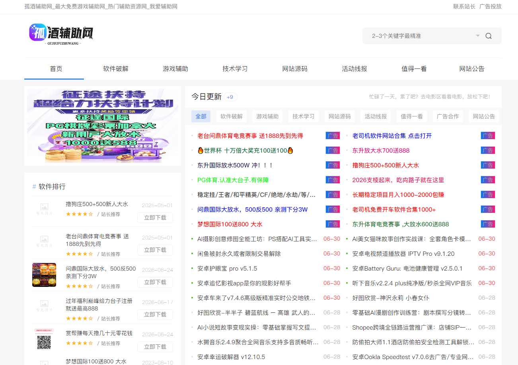This screenshot has width=518, height=365.
Task: Select the 网站公告 filter tab under 今日更新
Action: 484,116
